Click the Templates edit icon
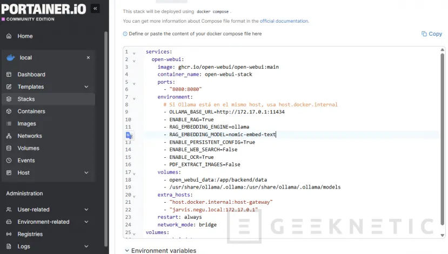 tap(9, 86)
